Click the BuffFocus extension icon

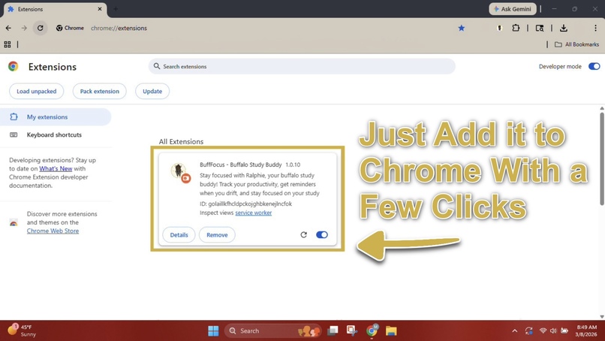click(180, 172)
